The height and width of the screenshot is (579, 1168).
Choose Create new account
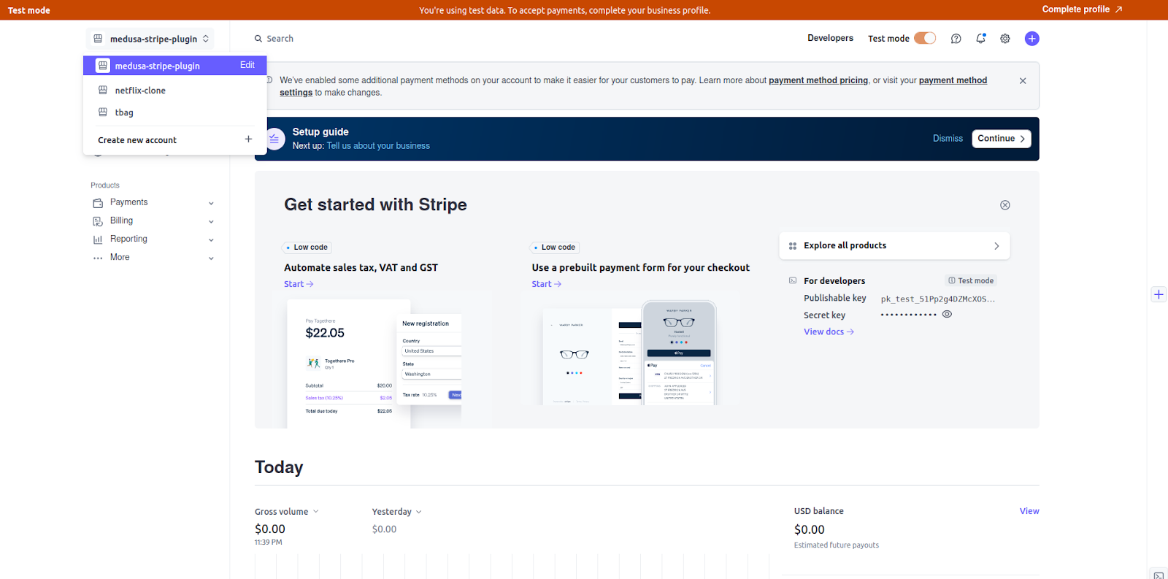click(x=174, y=139)
